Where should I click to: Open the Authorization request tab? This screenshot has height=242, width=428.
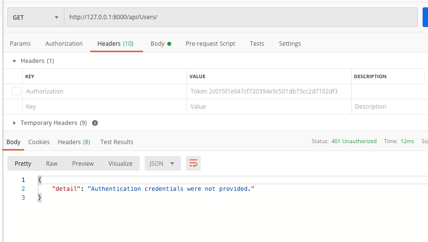64,44
